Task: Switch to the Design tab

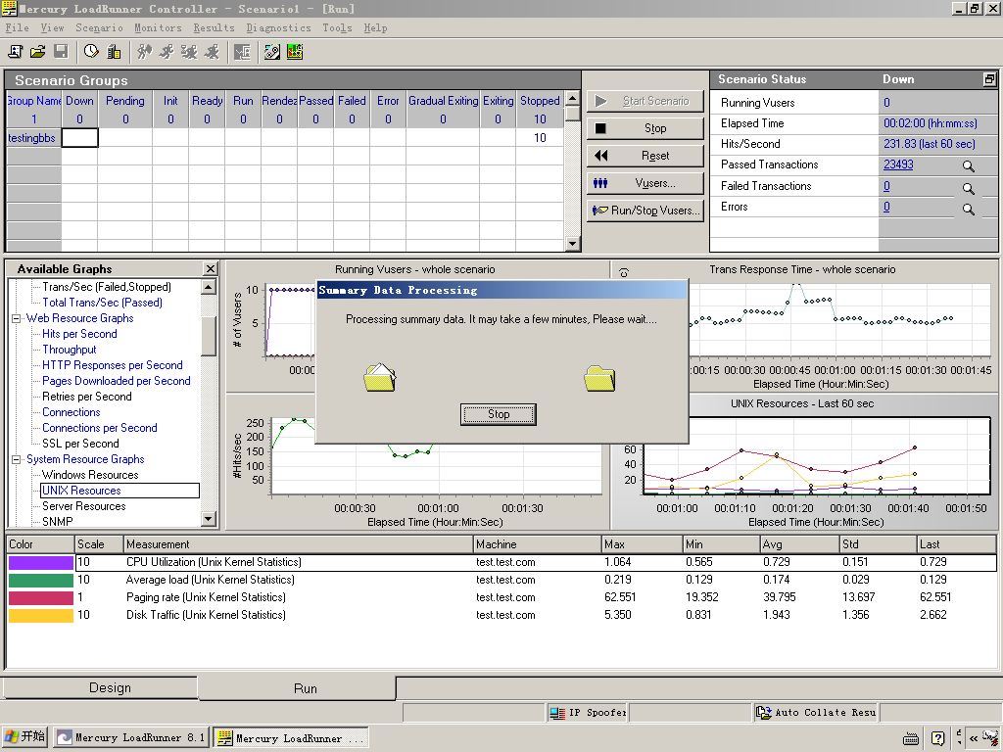Action: point(101,688)
